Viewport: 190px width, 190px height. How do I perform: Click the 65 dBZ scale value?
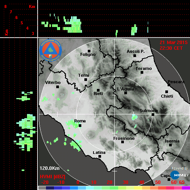[182, 182]
